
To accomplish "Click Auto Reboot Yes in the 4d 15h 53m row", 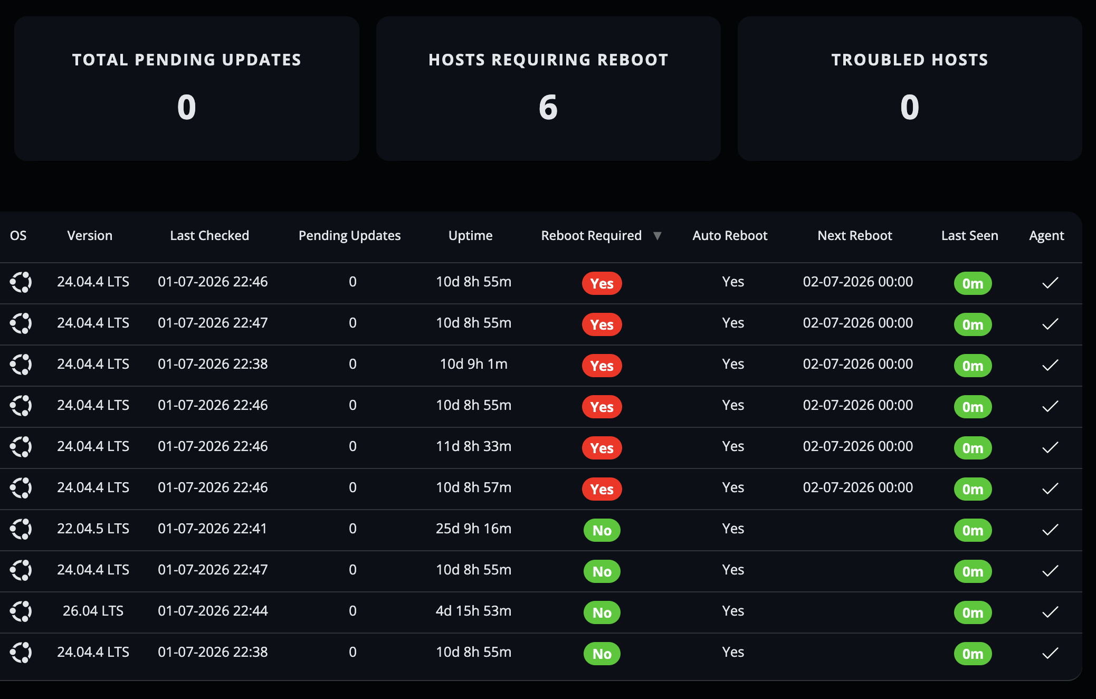I will [x=733, y=611].
